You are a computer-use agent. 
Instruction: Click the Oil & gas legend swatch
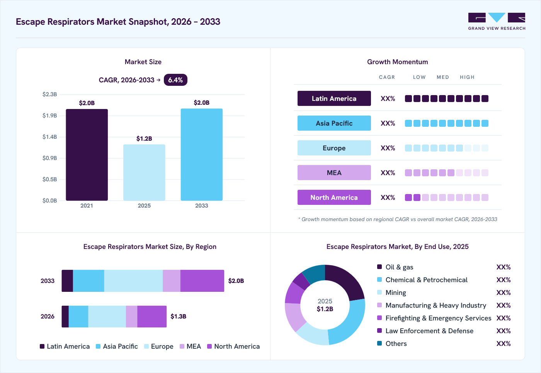click(379, 267)
